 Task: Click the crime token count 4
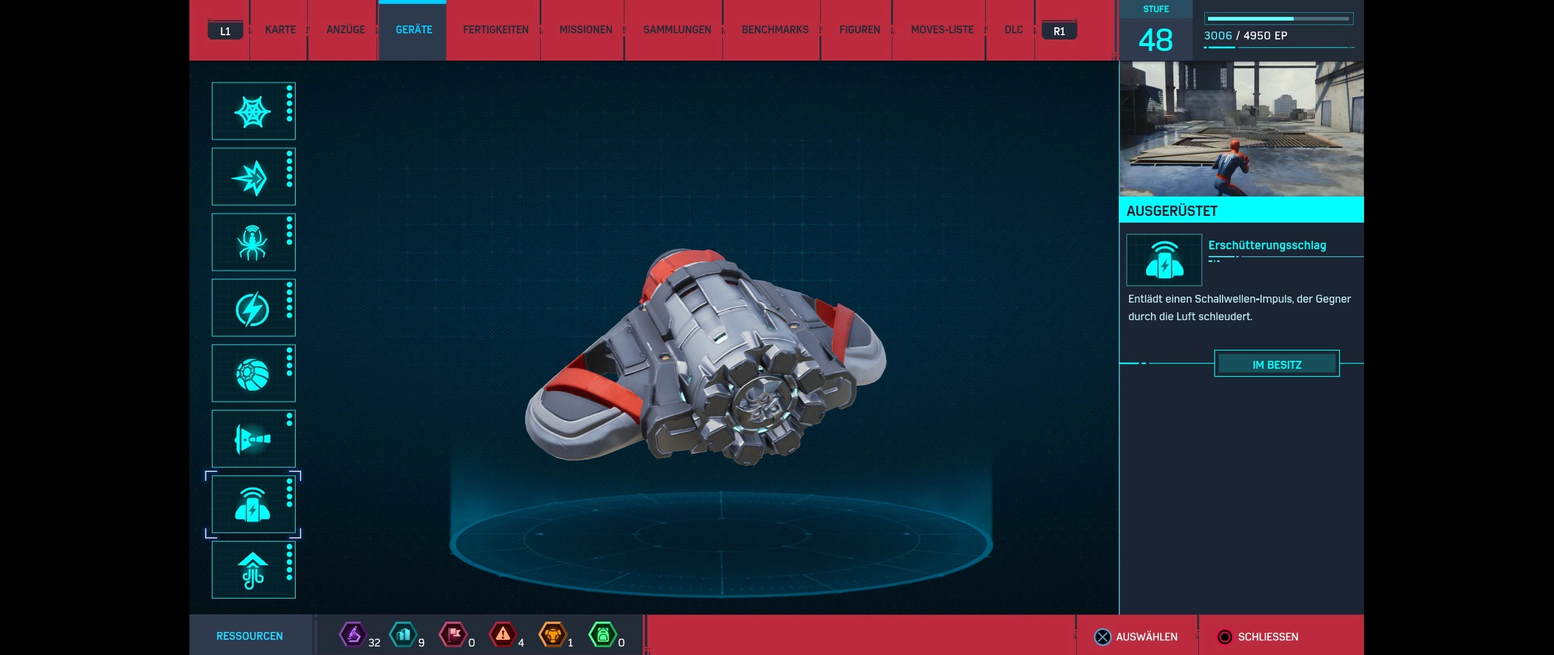pos(521,642)
